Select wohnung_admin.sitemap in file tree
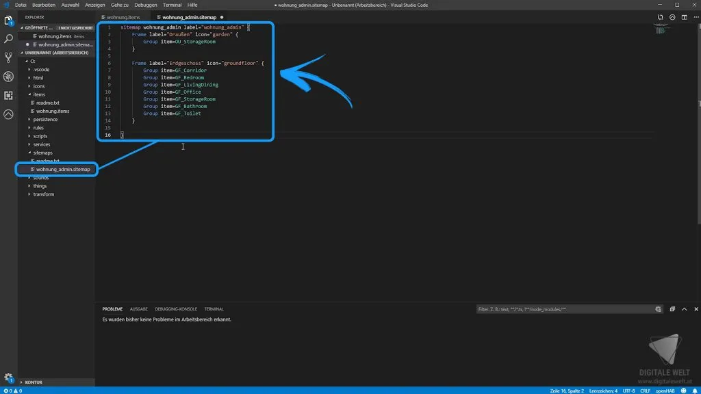The image size is (701, 394). [x=63, y=170]
